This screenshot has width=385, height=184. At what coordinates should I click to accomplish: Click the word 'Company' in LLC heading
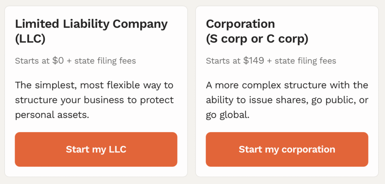coord(140,24)
